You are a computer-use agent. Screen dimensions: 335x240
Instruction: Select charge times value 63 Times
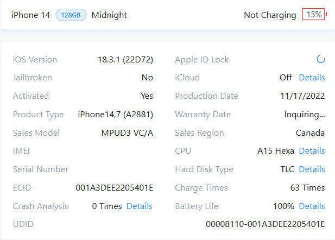pyautogui.click(x=307, y=188)
